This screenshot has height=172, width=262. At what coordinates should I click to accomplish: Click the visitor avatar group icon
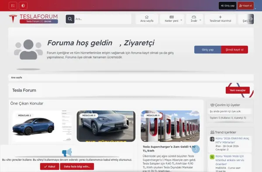[28, 50]
